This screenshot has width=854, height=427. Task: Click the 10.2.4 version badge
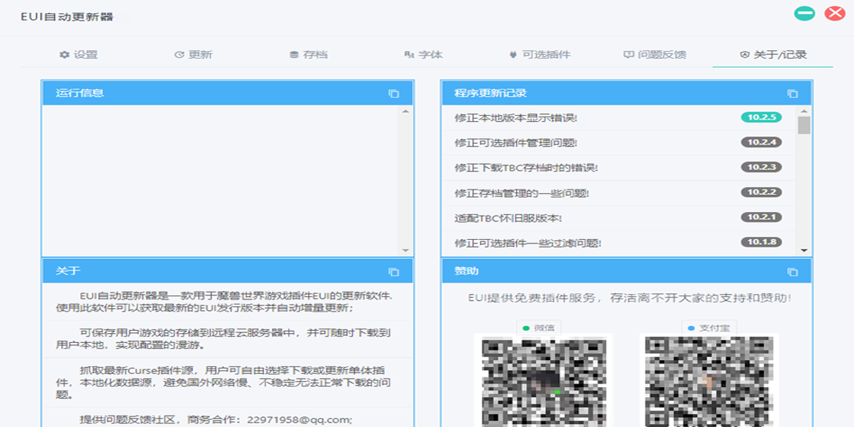point(761,142)
